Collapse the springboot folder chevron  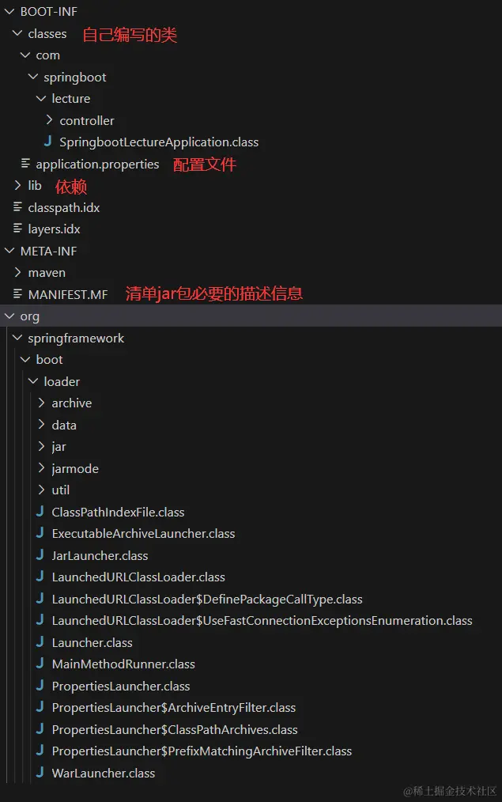pyautogui.click(x=33, y=77)
